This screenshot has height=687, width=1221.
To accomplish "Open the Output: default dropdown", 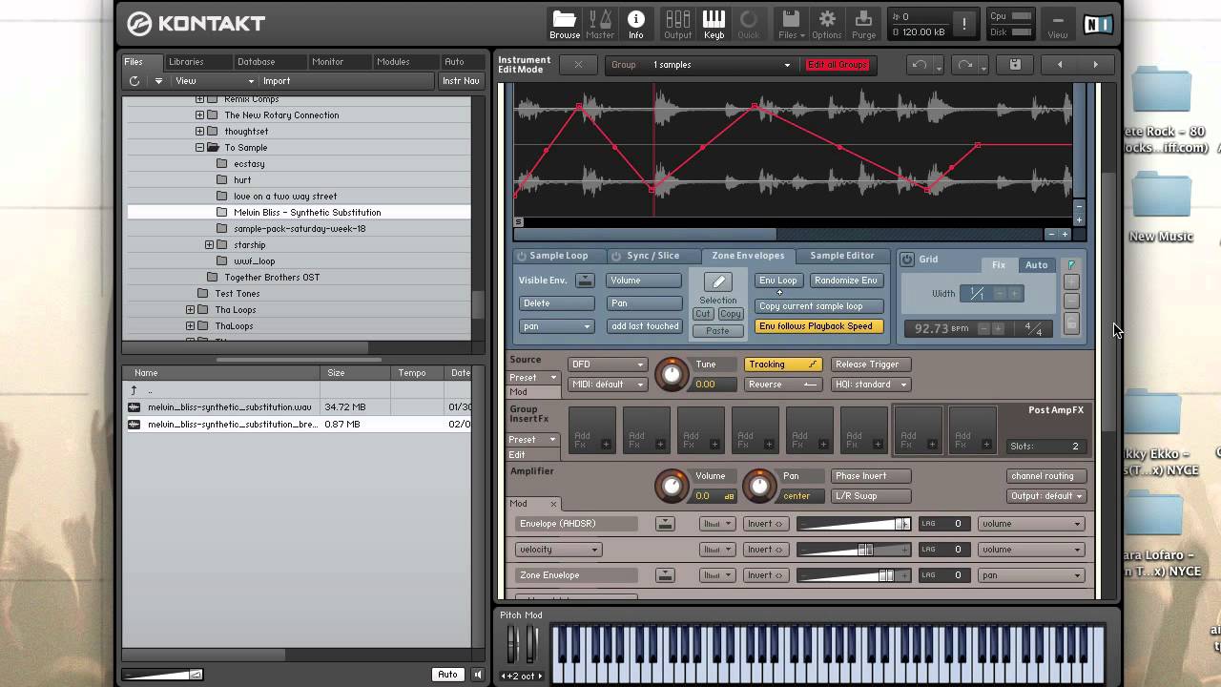I will click(1046, 496).
